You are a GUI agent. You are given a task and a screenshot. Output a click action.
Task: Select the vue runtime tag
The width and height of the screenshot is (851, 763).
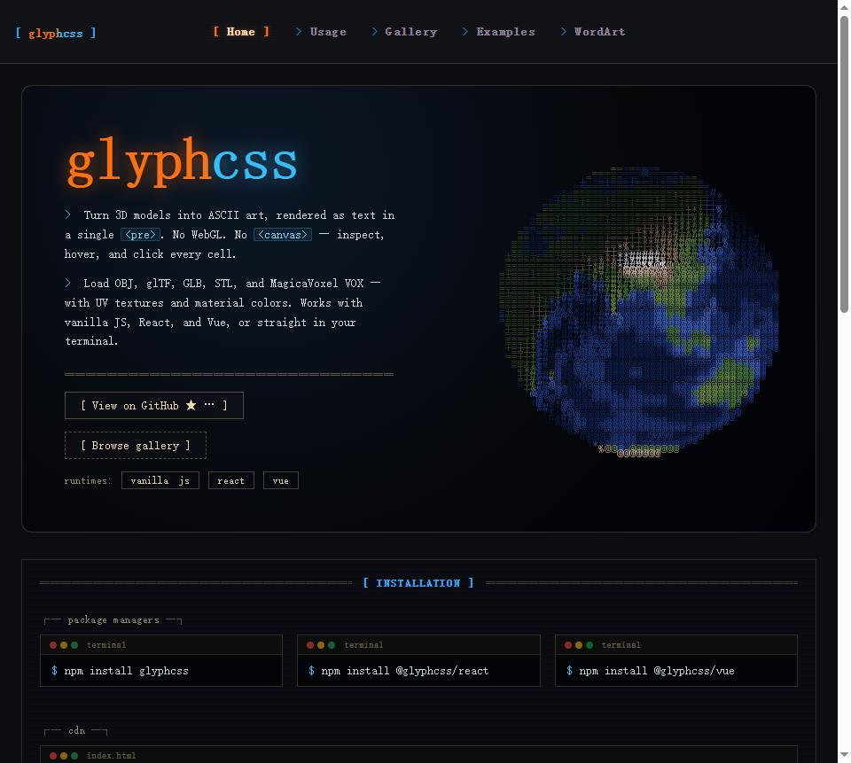(281, 480)
